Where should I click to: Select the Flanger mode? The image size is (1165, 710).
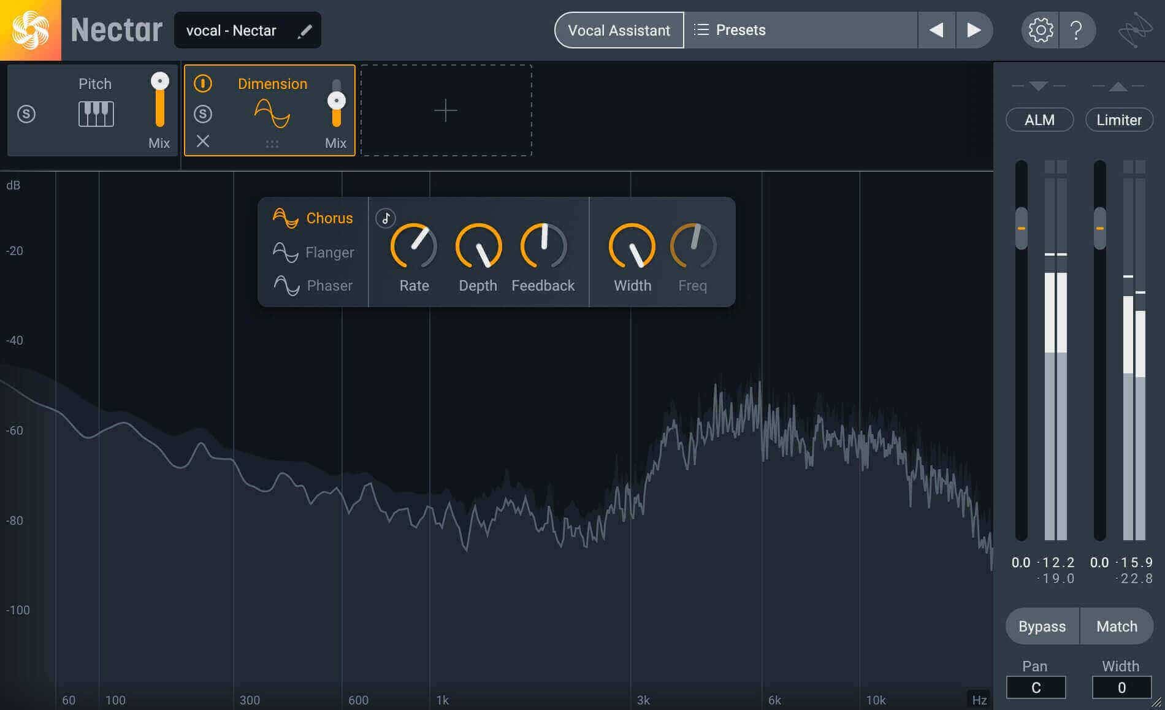313,252
